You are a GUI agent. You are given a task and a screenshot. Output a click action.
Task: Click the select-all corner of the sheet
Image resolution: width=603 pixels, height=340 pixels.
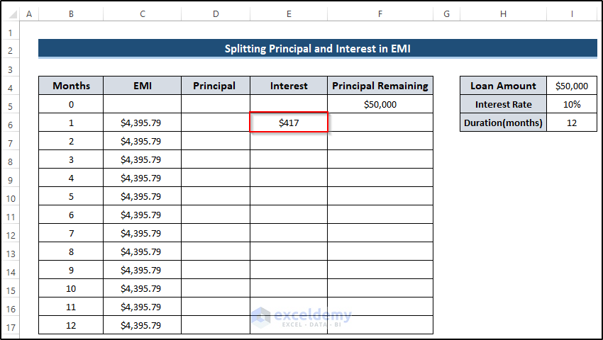(x=10, y=13)
